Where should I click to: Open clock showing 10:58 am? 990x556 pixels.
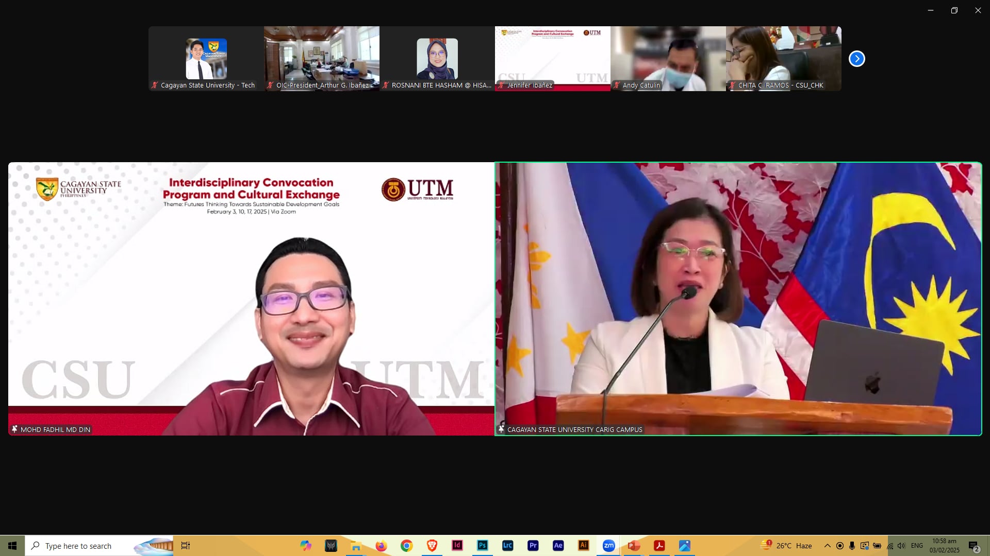coord(944,546)
